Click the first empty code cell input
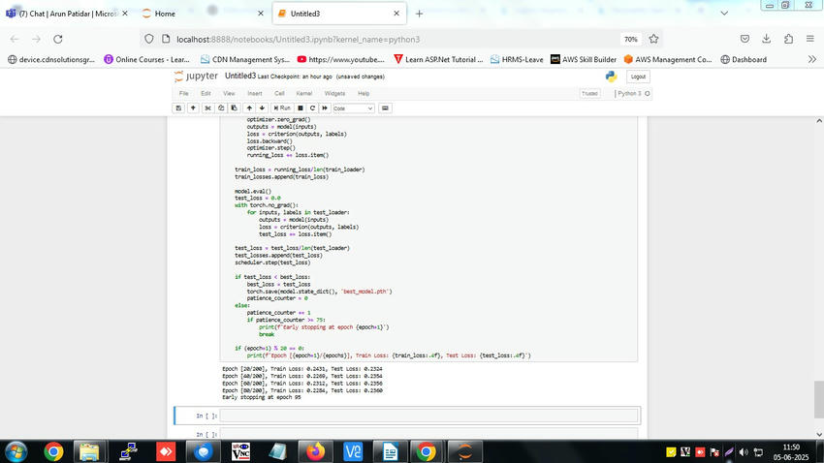 tap(428, 416)
